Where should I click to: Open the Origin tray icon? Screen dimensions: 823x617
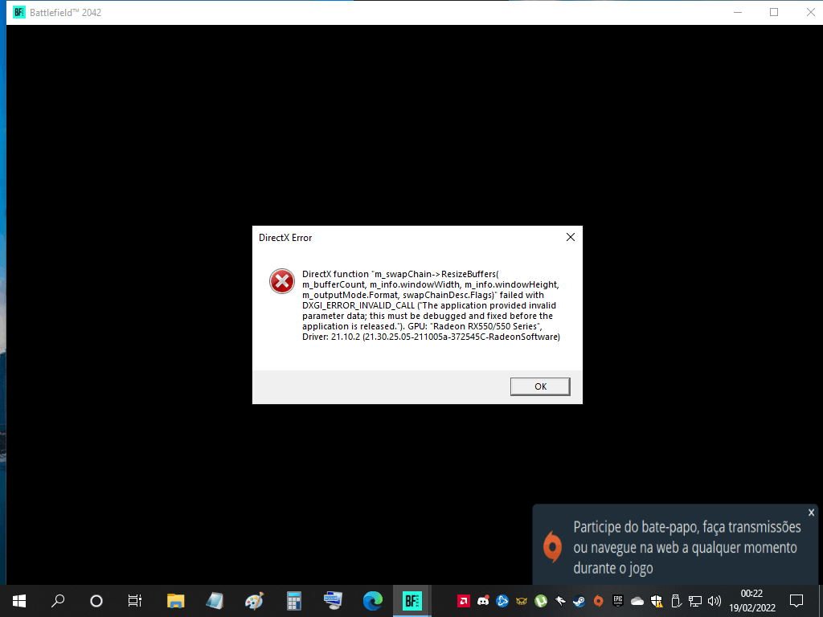coord(598,601)
